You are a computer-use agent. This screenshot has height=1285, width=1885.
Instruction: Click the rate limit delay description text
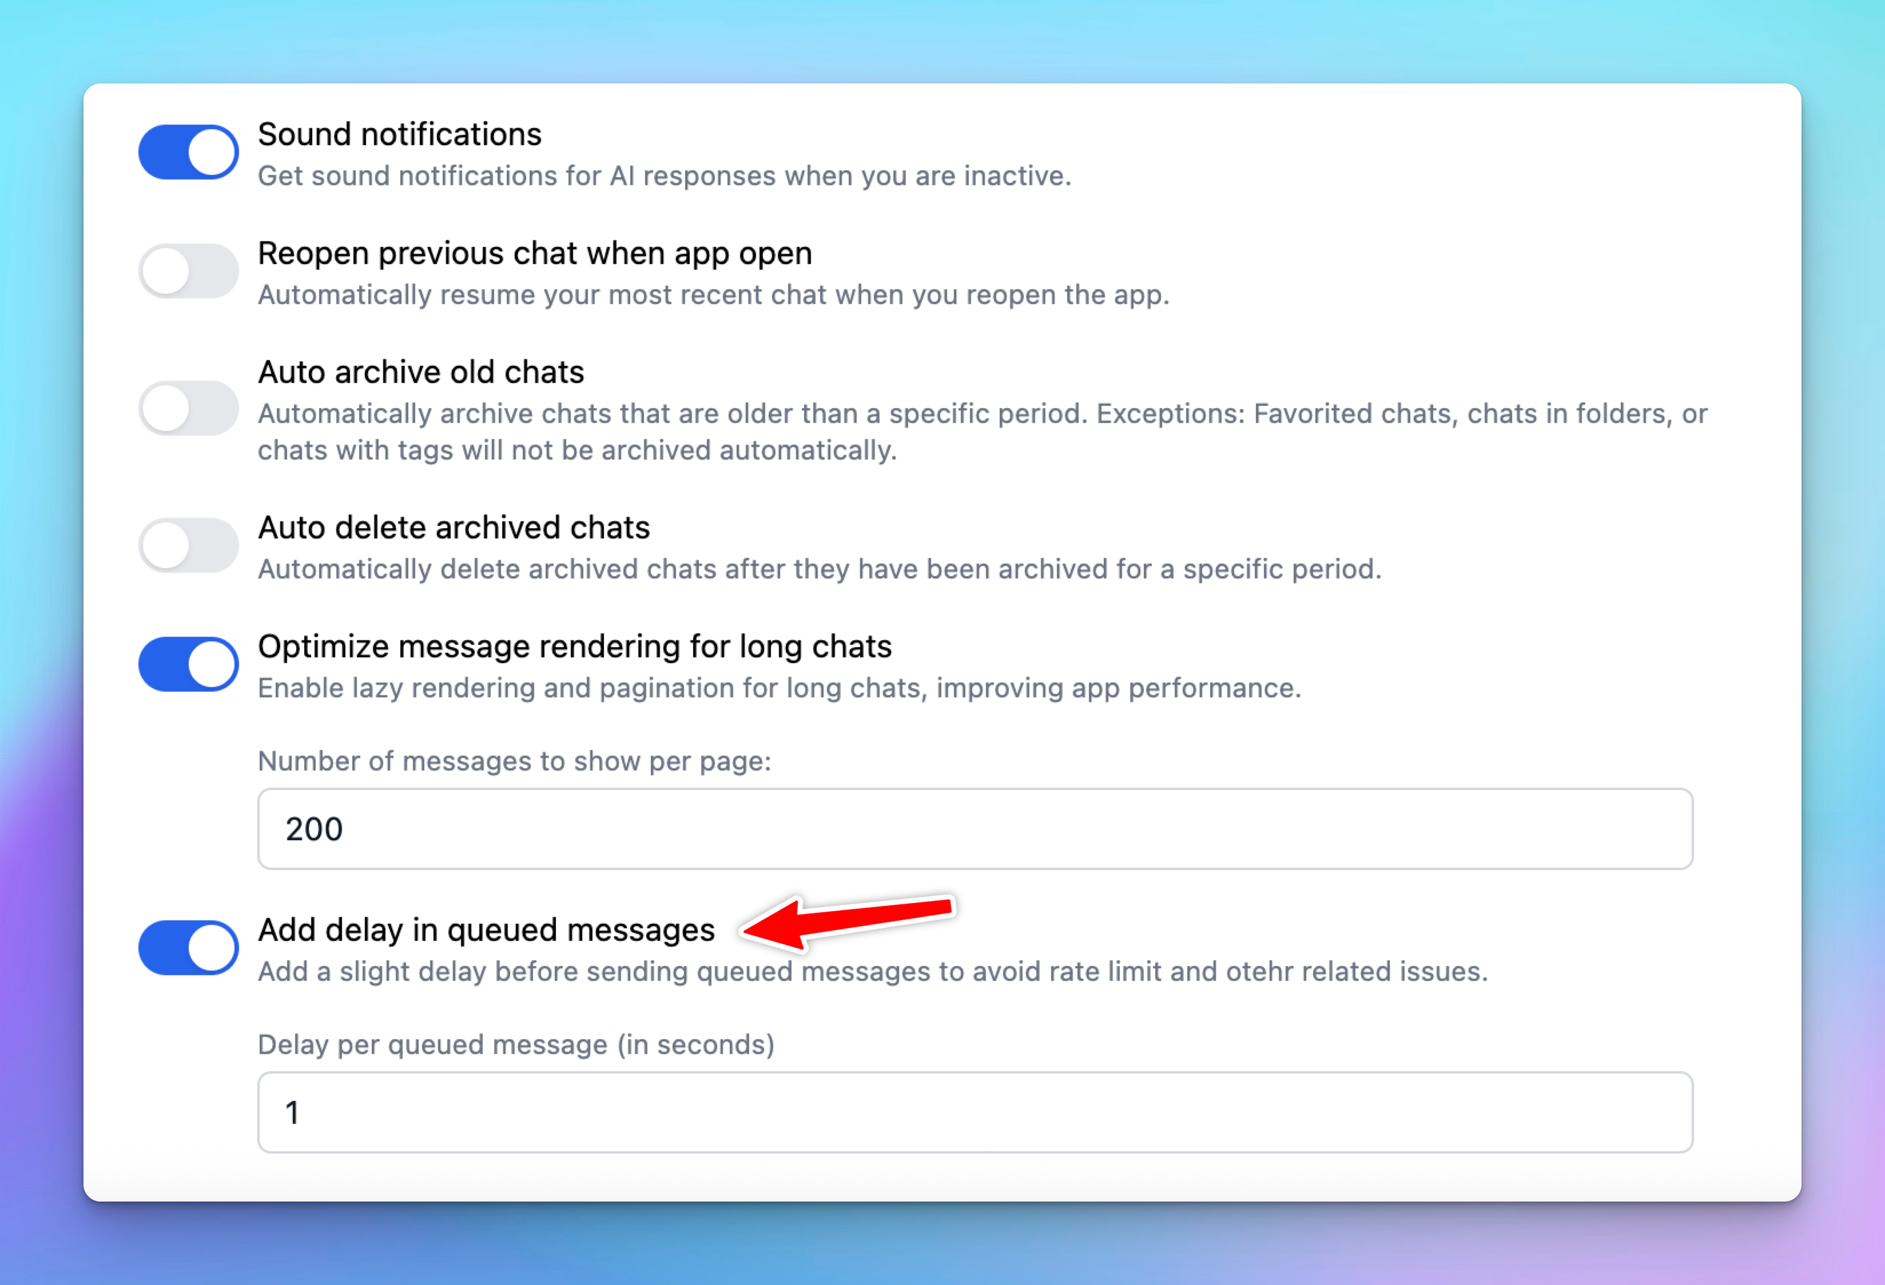point(873,971)
